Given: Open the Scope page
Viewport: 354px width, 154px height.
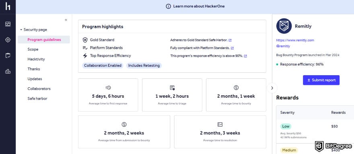Looking at the screenshot, I should point(33,49).
